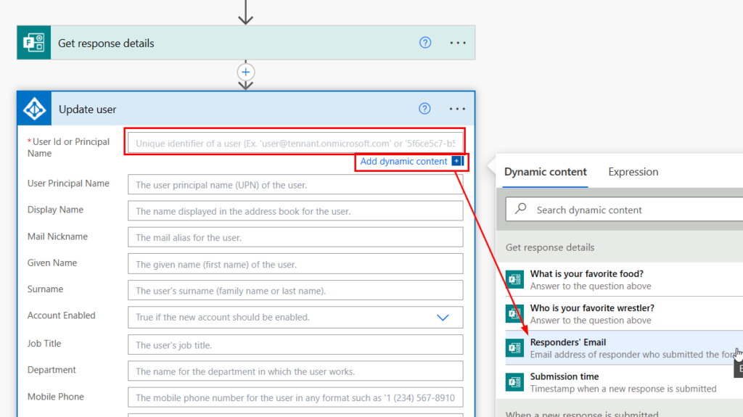Open help for the Update user action

425,110
